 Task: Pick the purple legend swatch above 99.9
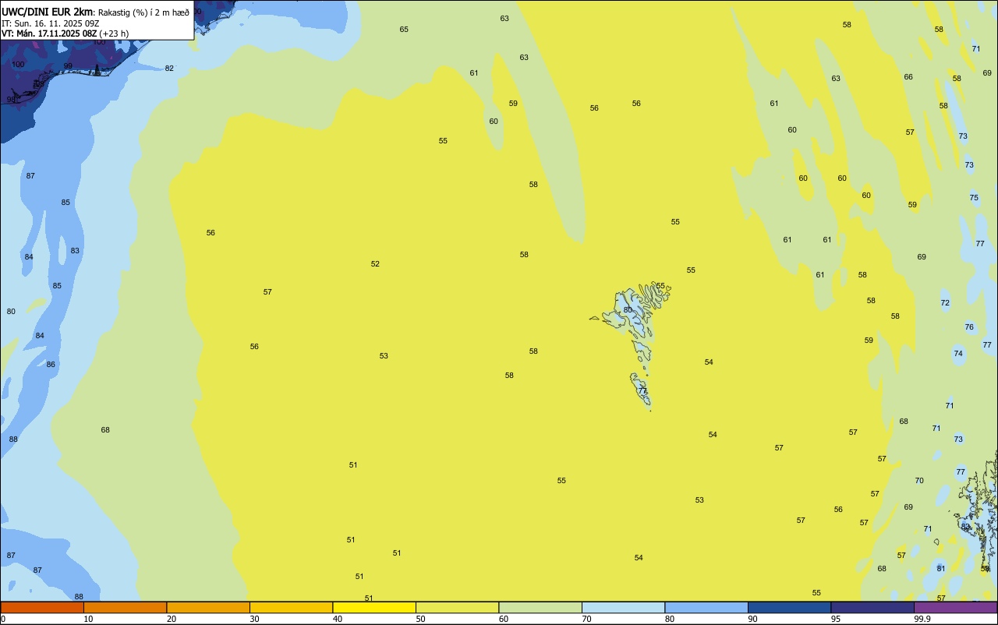tap(955, 607)
